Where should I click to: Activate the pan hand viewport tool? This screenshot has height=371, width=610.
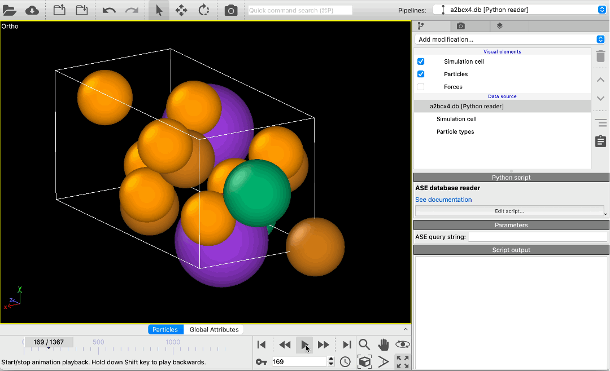(x=384, y=344)
